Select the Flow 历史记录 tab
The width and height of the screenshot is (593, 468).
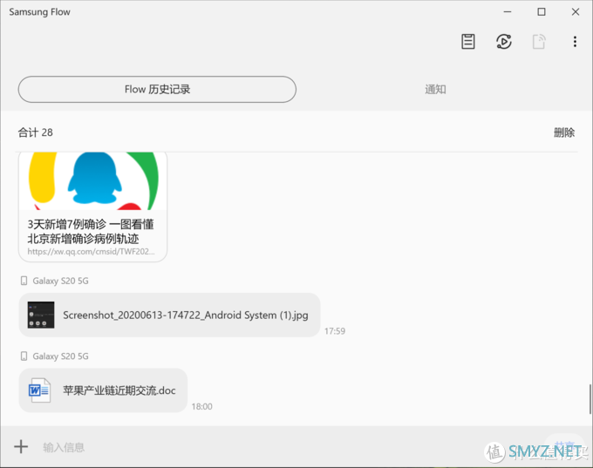pos(157,89)
